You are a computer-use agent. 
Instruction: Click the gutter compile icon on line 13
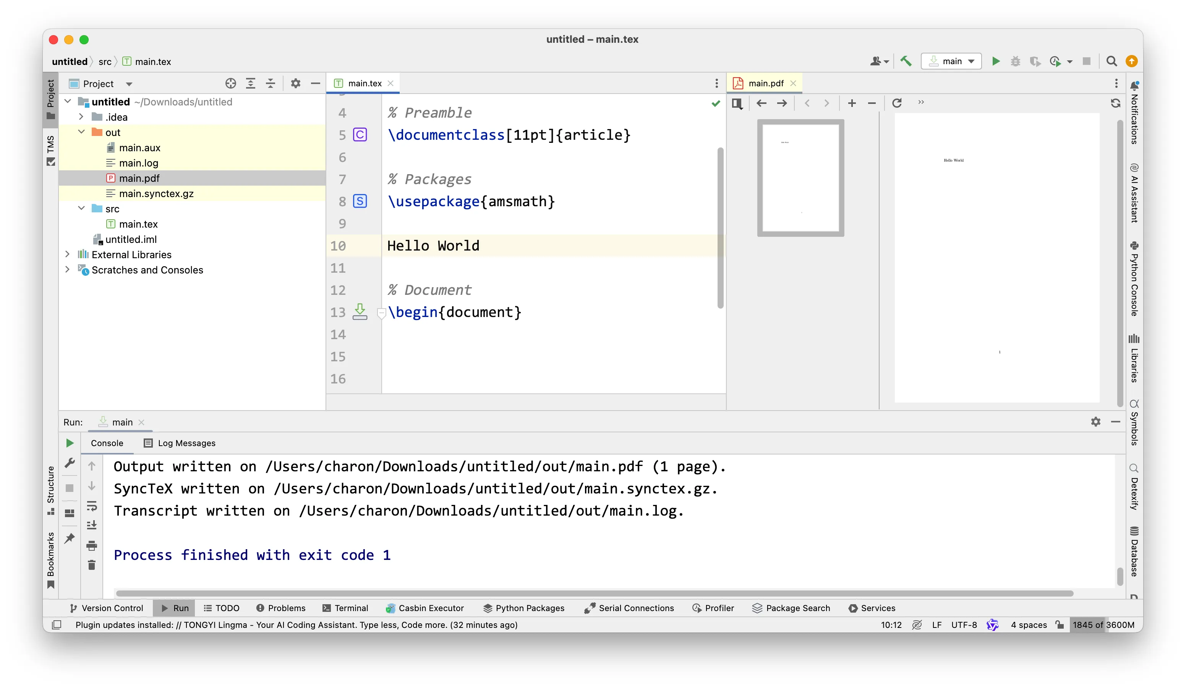click(360, 312)
